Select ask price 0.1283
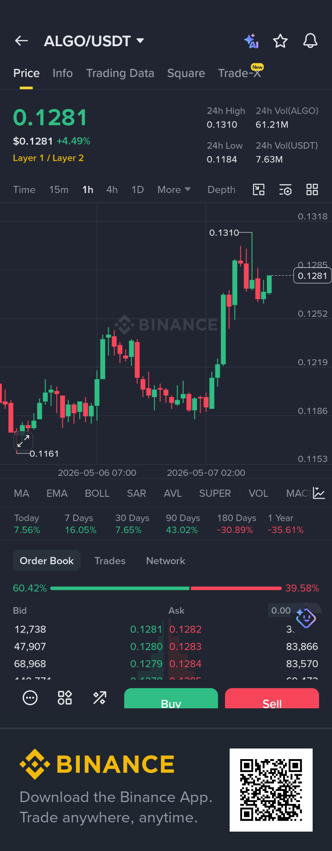Viewport: 332px width, 851px height. click(x=185, y=646)
